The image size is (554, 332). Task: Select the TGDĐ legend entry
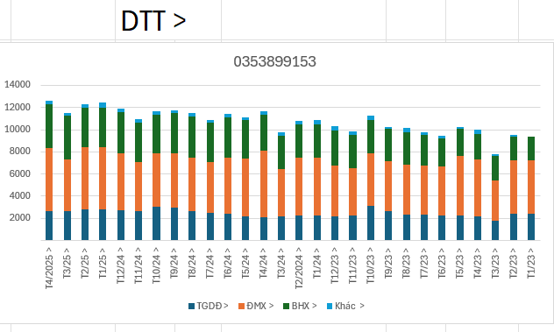click(x=209, y=306)
